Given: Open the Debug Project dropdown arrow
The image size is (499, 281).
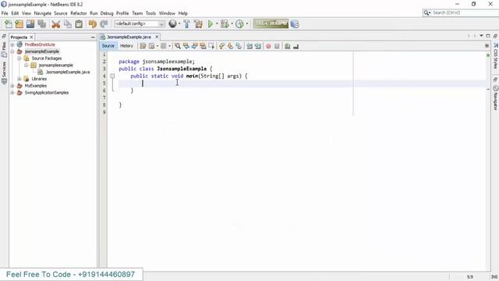Looking at the screenshot, I should (x=232, y=24).
